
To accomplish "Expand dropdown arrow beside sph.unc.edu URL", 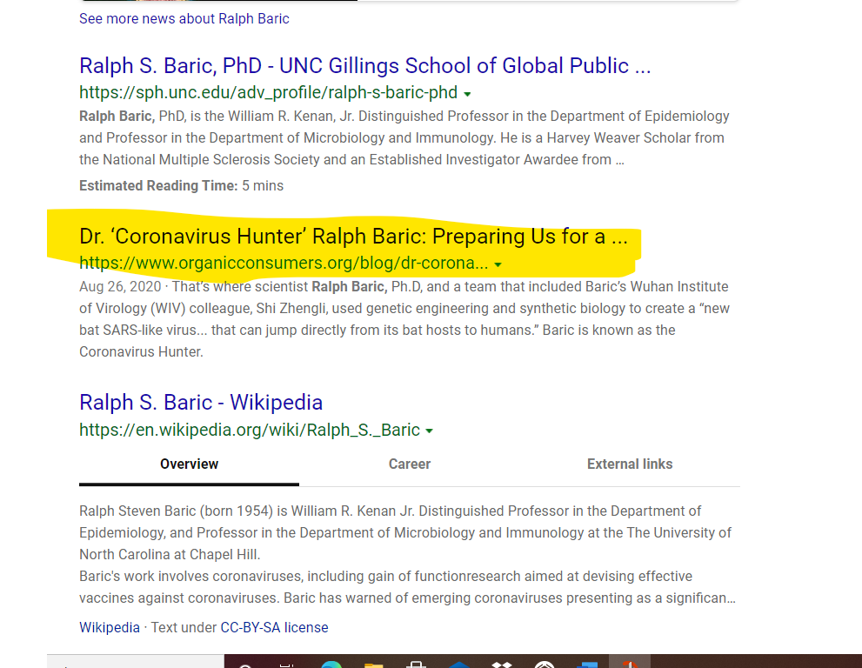I will click(467, 94).
